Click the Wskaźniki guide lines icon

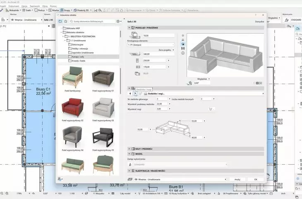(7, 10)
